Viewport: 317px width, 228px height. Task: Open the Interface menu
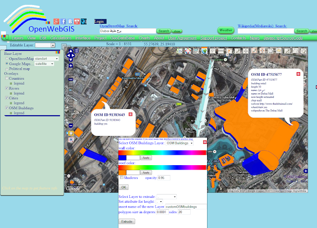(x=83, y=38)
